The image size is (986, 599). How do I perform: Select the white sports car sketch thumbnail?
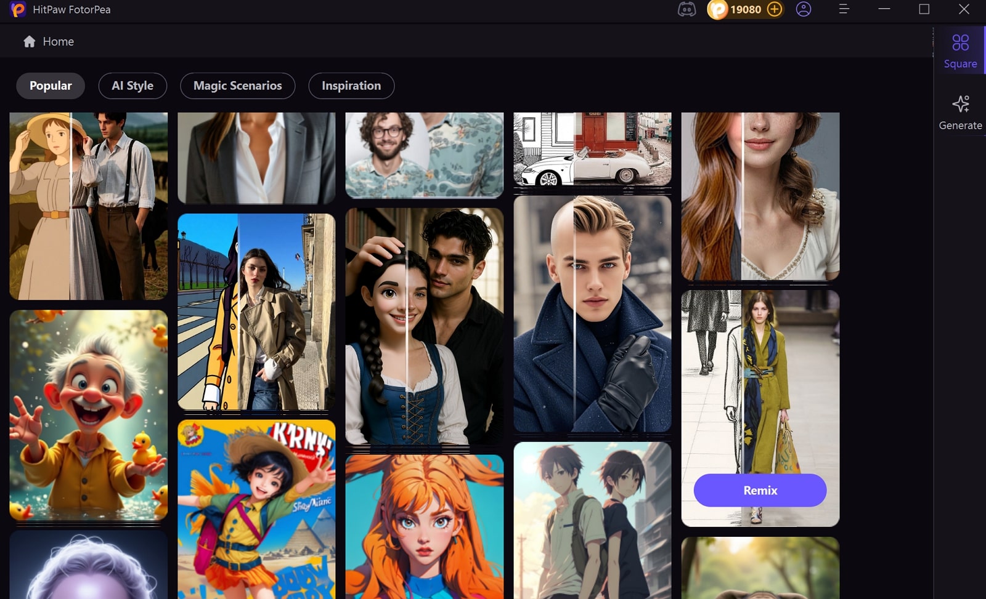[592, 149]
